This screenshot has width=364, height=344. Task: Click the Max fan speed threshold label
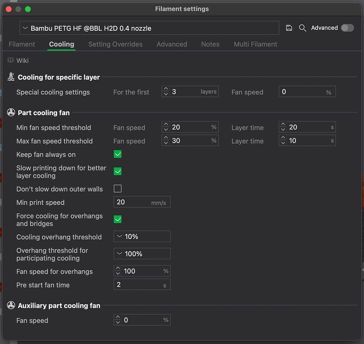[54, 141]
